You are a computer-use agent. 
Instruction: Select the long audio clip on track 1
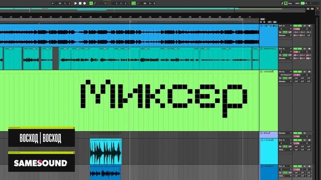[x=129, y=35]
